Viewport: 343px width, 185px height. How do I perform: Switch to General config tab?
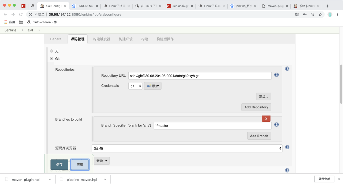tap(56, 39)
